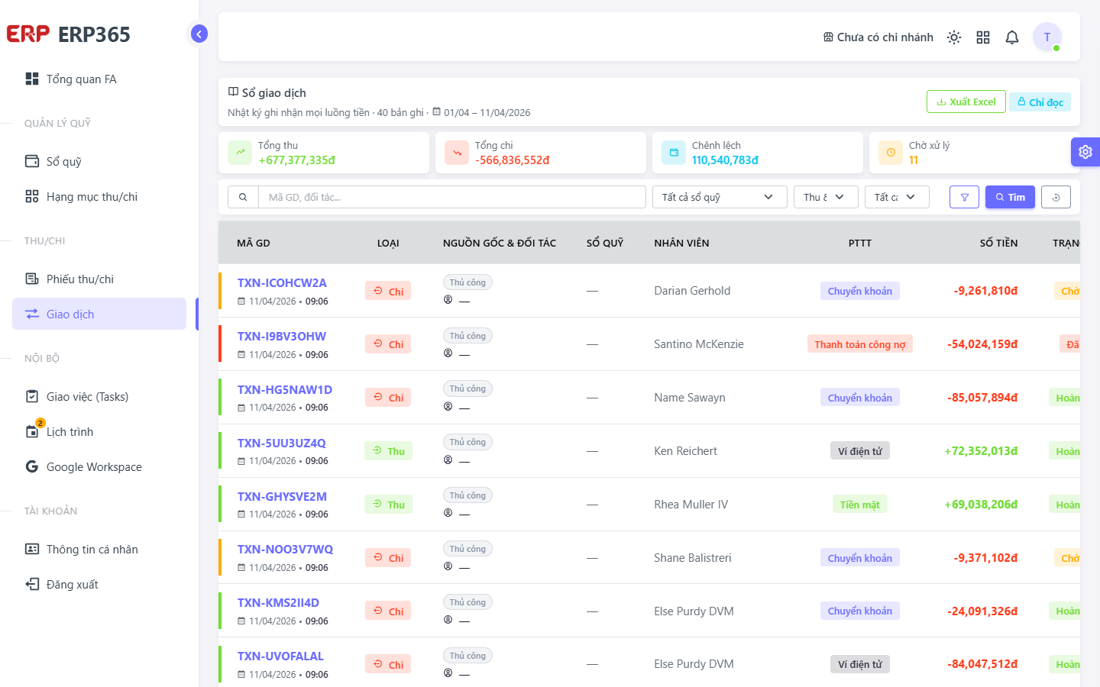Viewport: 1100px width, 687px height.
Task: Expand the Tất cả sổ quỹ dropdown
Action: click(x=720, y=197)
